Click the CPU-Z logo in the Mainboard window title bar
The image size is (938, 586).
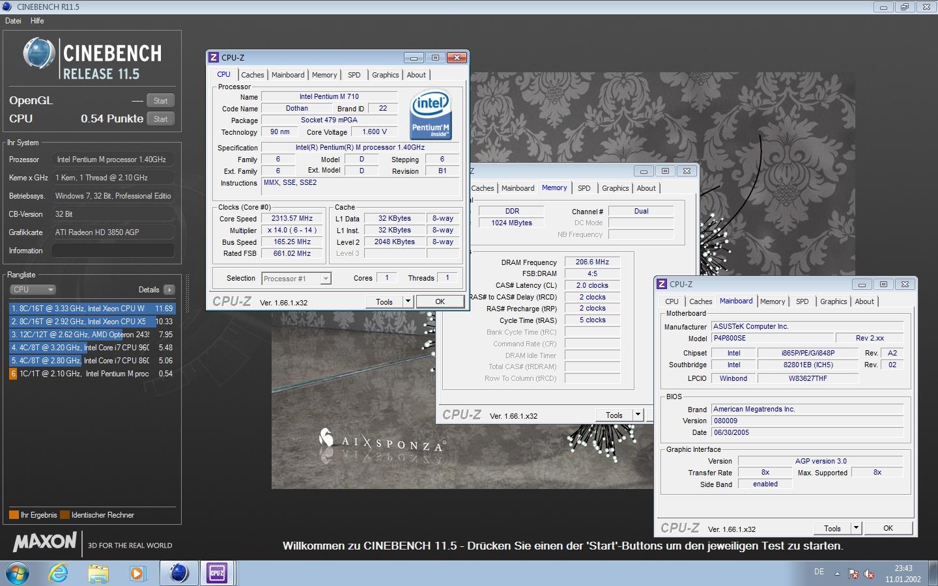(662, 284)
